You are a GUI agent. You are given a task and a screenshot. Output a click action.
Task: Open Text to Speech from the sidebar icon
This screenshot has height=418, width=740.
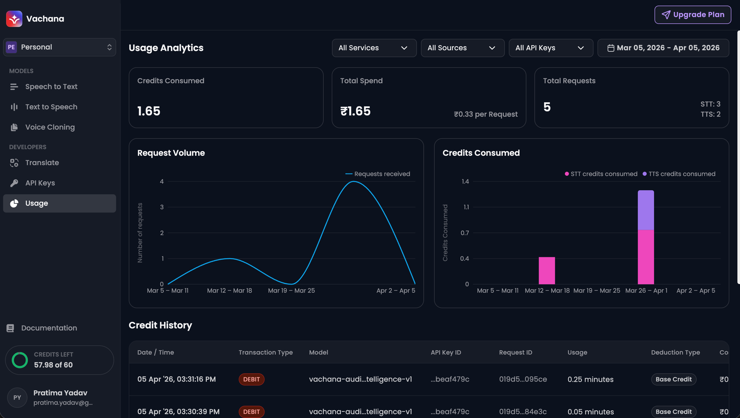pos(14,107)
